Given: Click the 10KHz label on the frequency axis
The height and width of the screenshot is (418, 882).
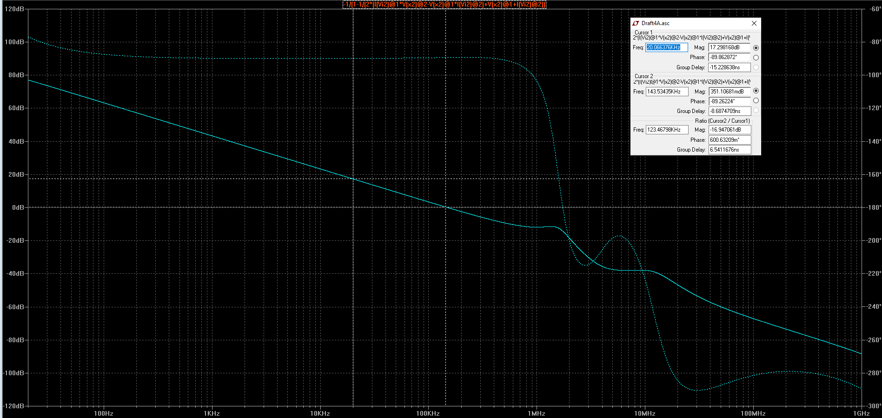Looking at the screenshot, I should (x=320, y=413).
